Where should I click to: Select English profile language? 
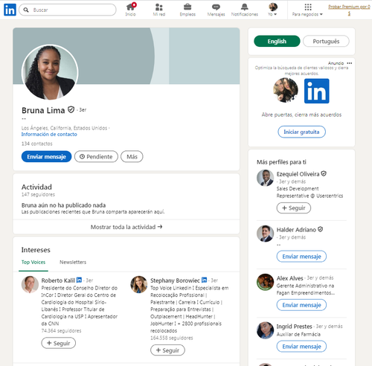tap(277, 41)
